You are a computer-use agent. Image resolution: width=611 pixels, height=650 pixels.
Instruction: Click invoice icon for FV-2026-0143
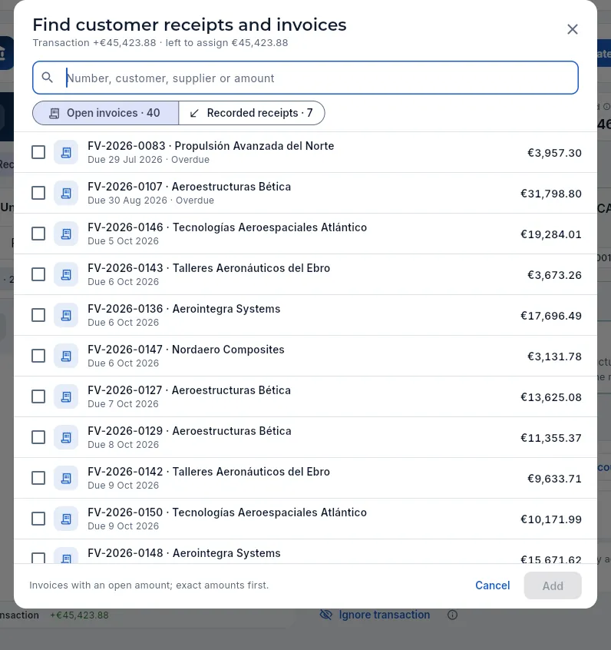point(66,274)
